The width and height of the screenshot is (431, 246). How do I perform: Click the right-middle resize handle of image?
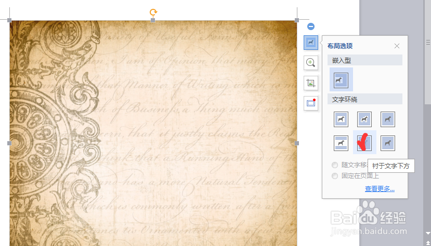pos(296,143)
